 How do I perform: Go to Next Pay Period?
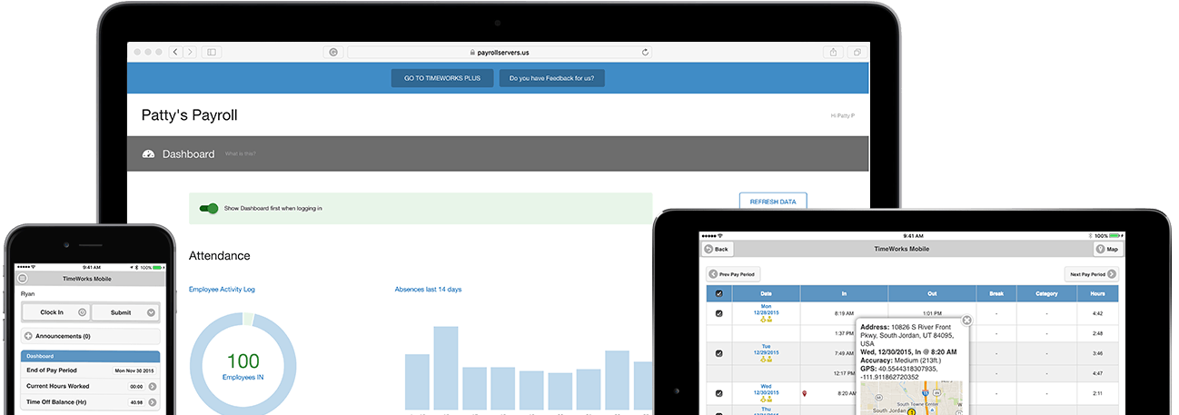point(1092,273)
